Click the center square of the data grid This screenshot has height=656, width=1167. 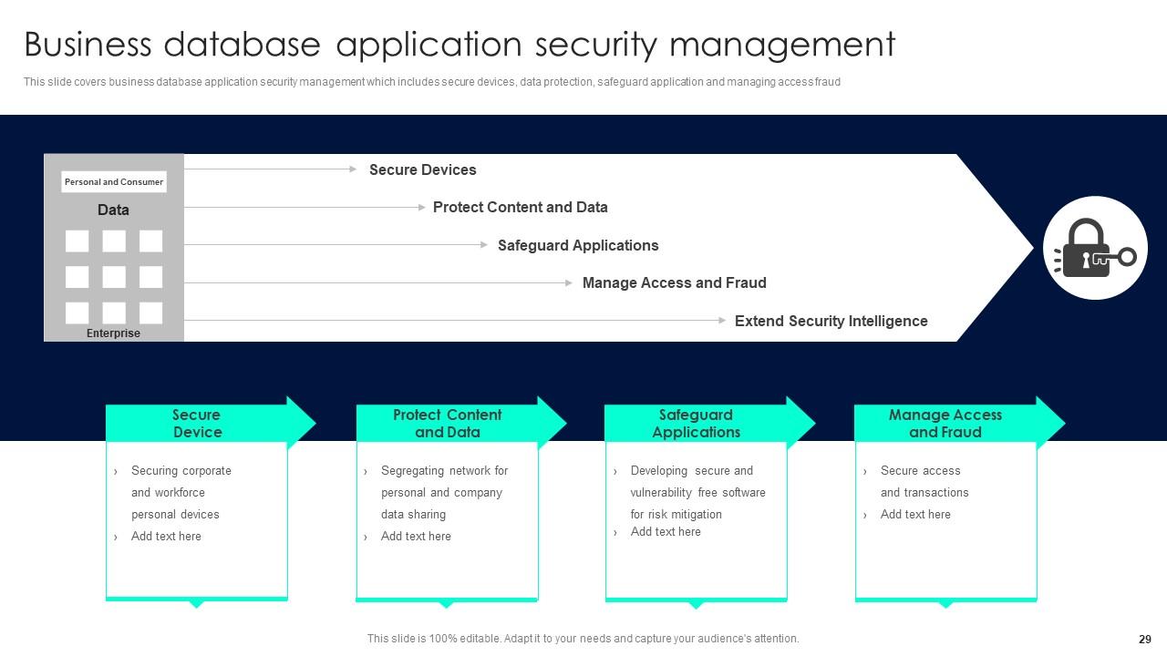coord(113,276)
